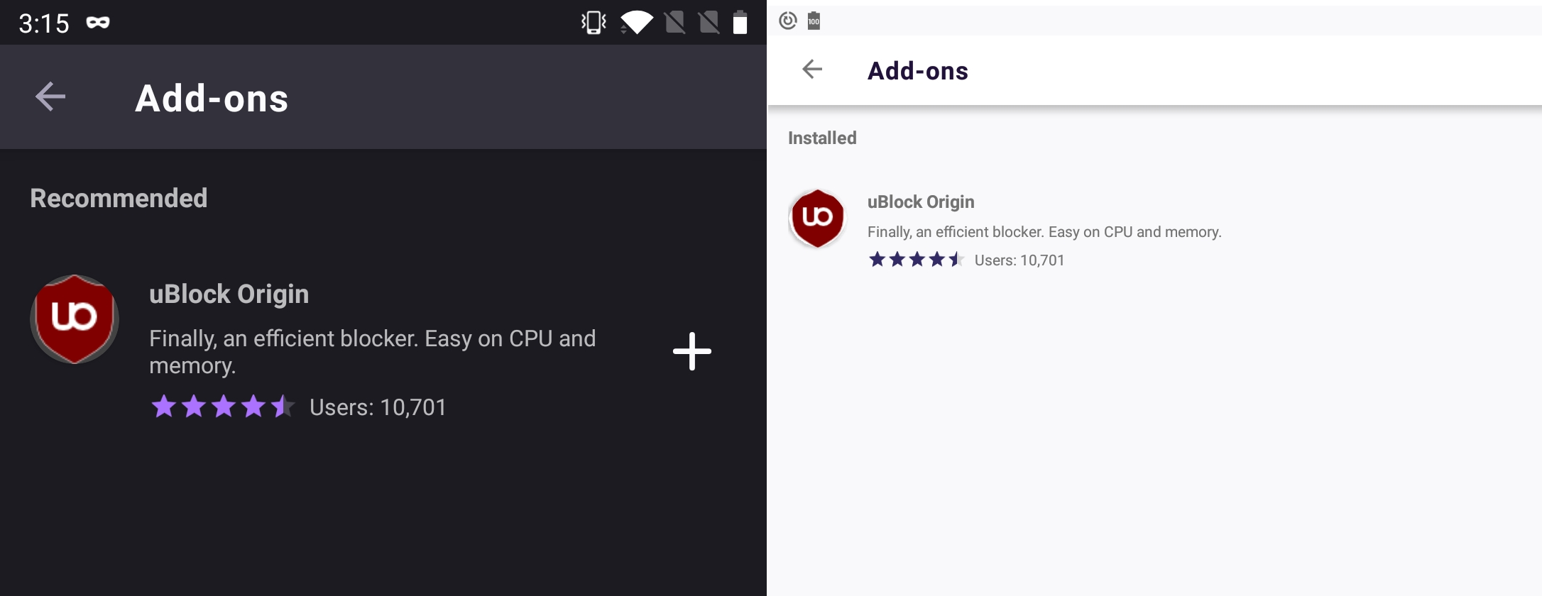Go back using the light Add-ons arrow
The height and width of the screenshot is (596, 1542).
pos(812,69)
